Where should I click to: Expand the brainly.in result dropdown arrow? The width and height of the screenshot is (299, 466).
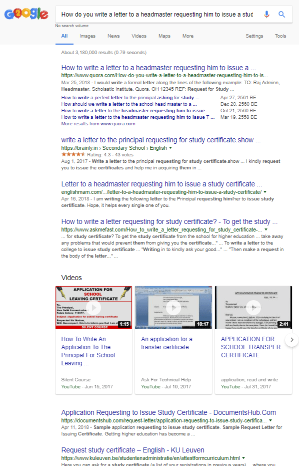tap(170, 148)
